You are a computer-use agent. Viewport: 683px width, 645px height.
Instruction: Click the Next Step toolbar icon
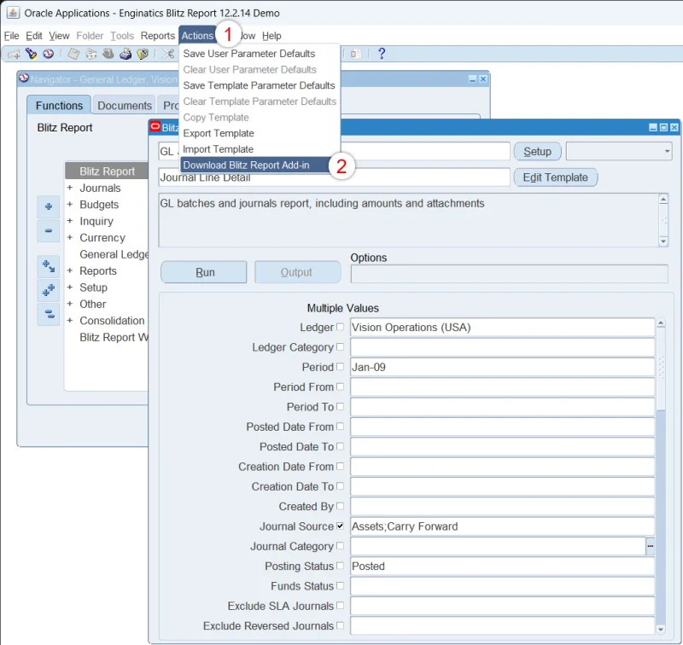tap(91, 54)
